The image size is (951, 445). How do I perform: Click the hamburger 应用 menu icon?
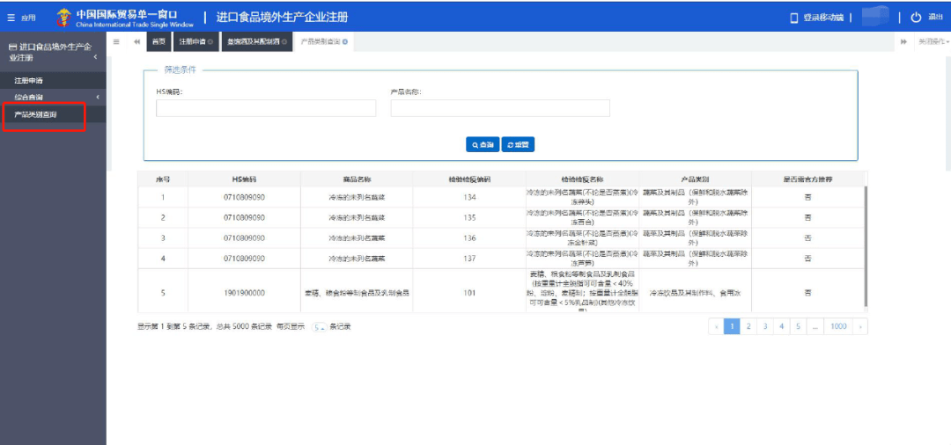coord(11,18)
